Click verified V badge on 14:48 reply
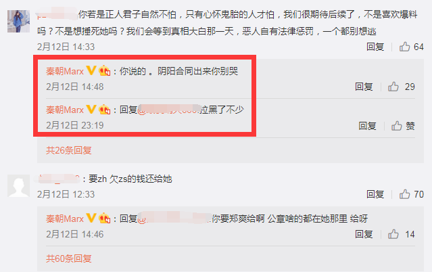 coord(91,70)
